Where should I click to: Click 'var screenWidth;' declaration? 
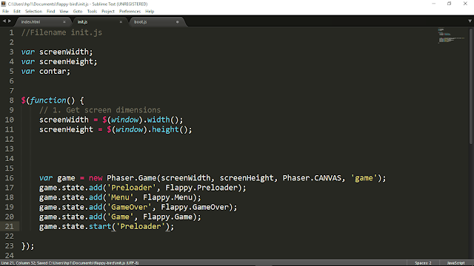[57, 52]
